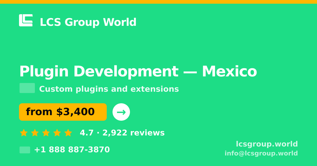Click "Custom plugins and extensions" subtitle
Screen dimensions: 317x166
tap(109, 89)
